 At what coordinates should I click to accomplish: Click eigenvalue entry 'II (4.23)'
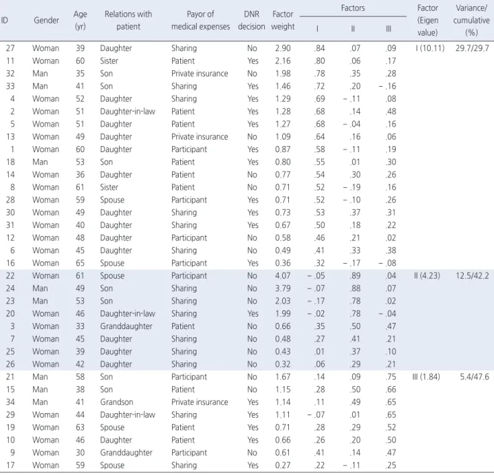pos(427,275)
